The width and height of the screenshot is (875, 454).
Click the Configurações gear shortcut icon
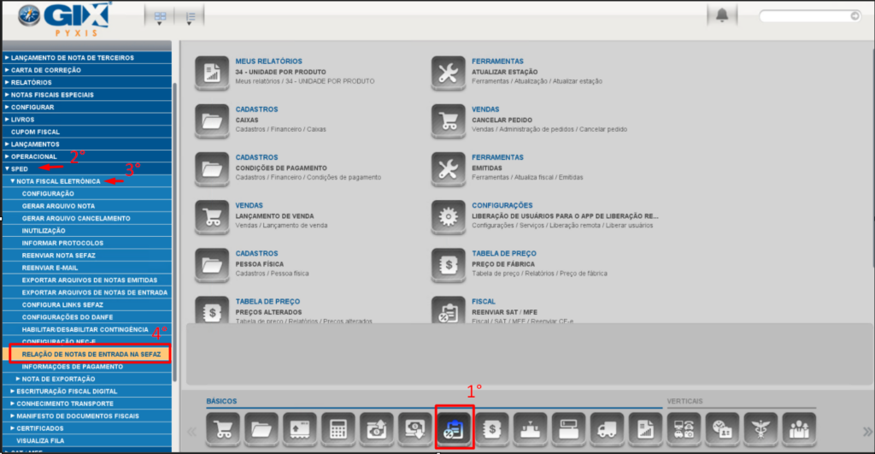pos(448,217)
